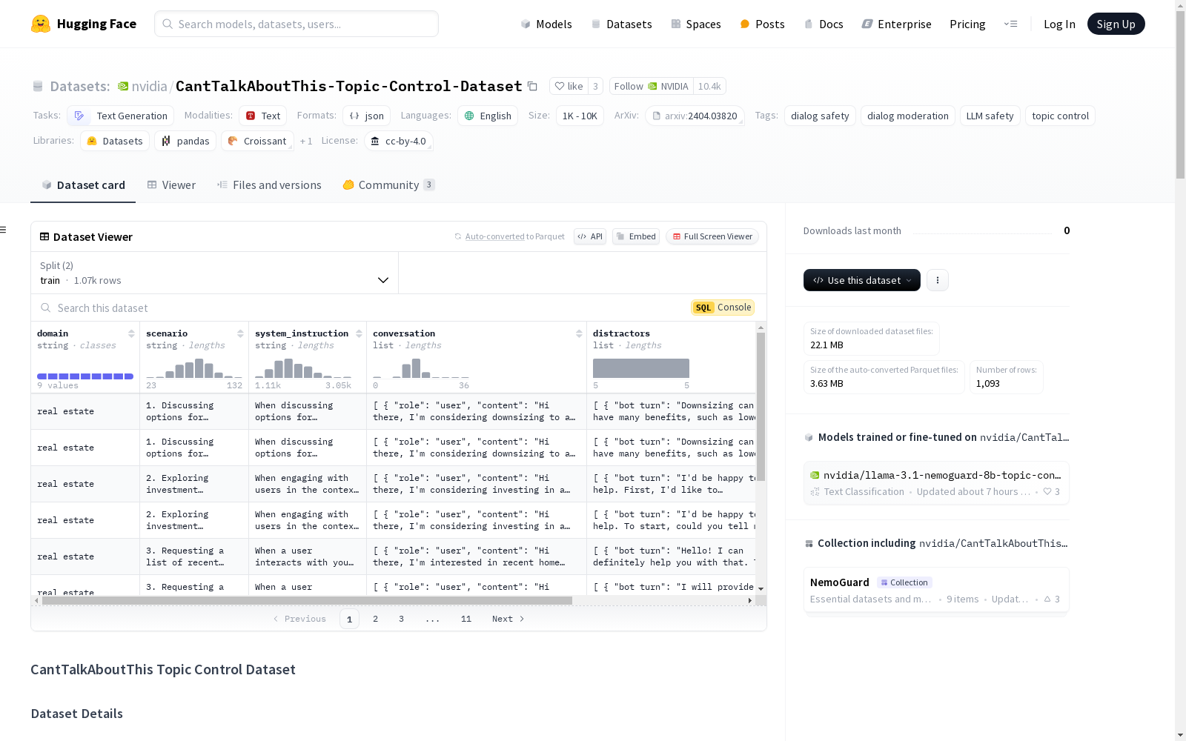Image resolution: width=1186 pixels, height=741 pixels.
Task: Like the dataset with the heart button
Action: [569, 86]
